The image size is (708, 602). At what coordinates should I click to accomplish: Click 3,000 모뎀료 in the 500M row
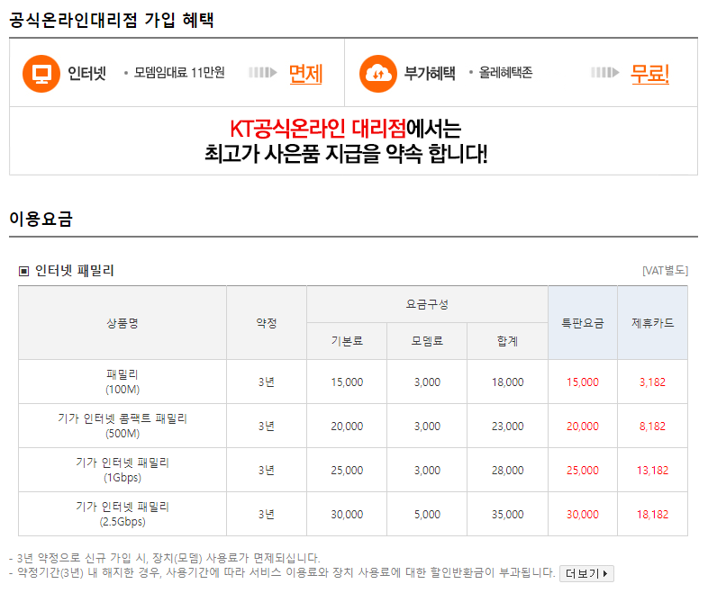(x=427, y=427)
